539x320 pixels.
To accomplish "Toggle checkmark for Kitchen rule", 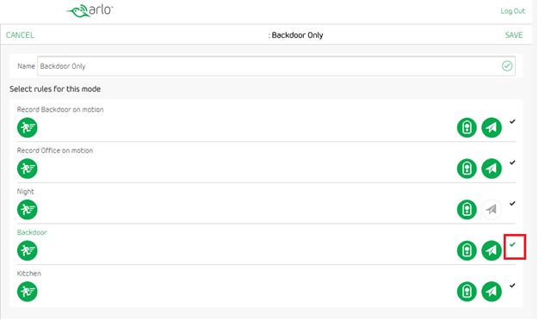I will pos(512,286).
